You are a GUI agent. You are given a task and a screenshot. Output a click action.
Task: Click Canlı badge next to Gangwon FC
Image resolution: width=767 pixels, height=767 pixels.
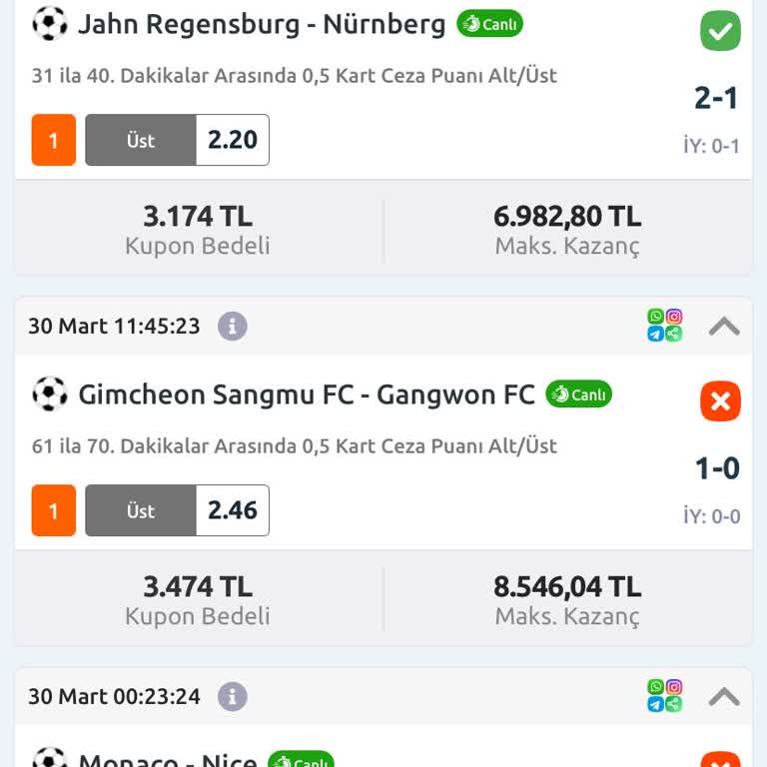[x=579, y=394]
